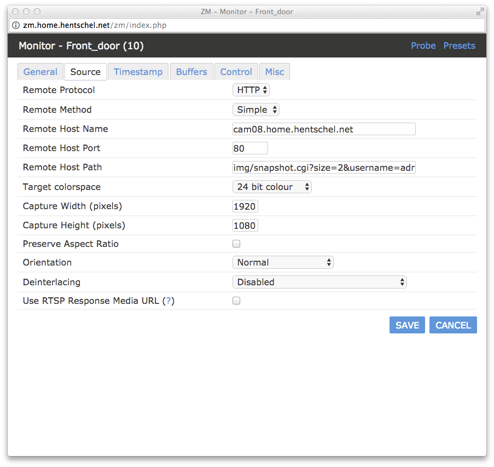Viewport: 494px width, 467px height.
Task: Focus the Remote Host Name field
Action: [324, 129]
